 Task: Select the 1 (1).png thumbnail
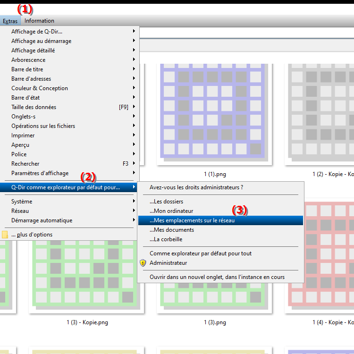(x=214, y=114)
